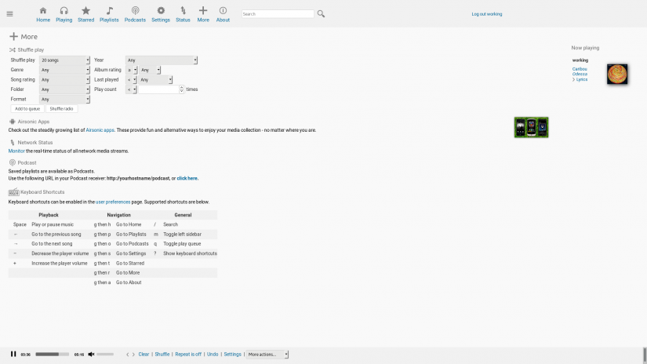Open the Status arrows icon
Viewport: 647px width, 364px height.
coord(184,10)
